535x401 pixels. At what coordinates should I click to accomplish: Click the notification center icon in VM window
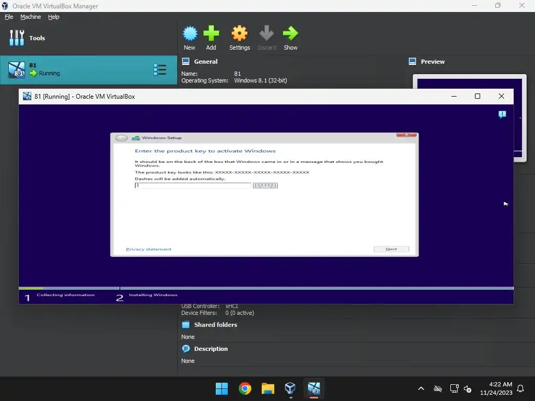click(x=502, y=114)
